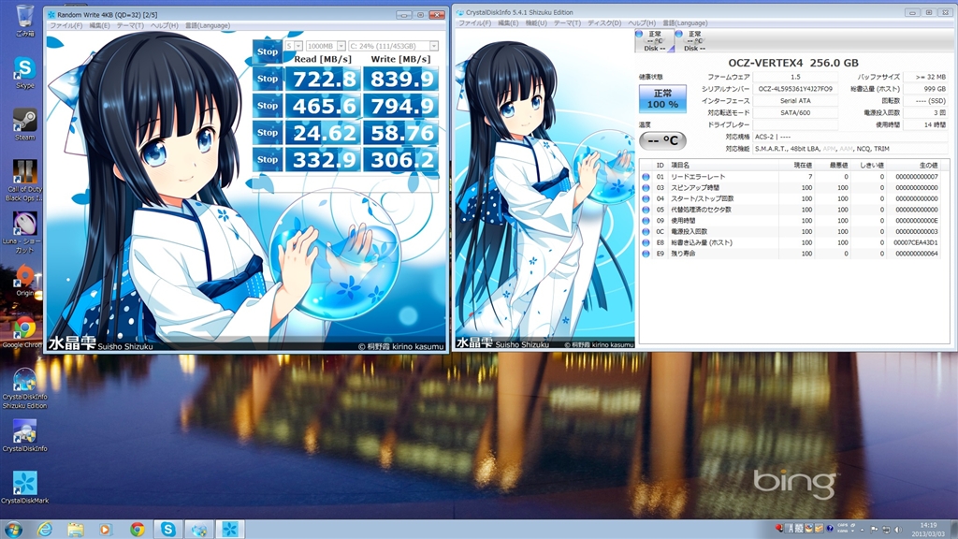Open ファイル(F) menu in CrystalDiskMark
The height and width of the screenshot is (539, 958).
pyautogui.click(x=66, y=25)
